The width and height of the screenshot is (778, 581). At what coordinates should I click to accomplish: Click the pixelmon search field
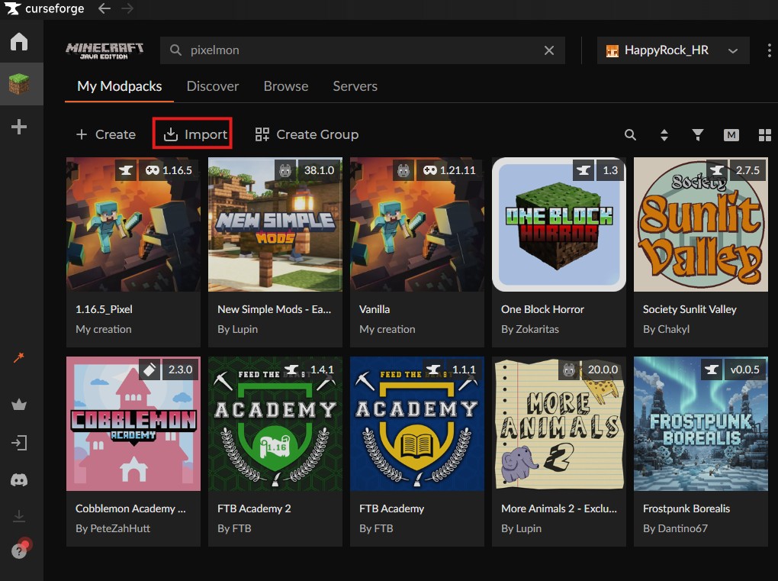[x=362, y=50]
